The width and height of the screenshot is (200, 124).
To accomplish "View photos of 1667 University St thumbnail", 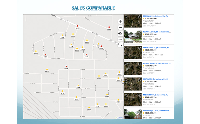I will click(133, 37).
